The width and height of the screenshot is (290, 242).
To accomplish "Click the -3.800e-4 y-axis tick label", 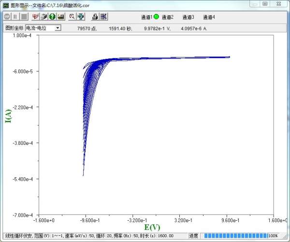I will (22, 143).
